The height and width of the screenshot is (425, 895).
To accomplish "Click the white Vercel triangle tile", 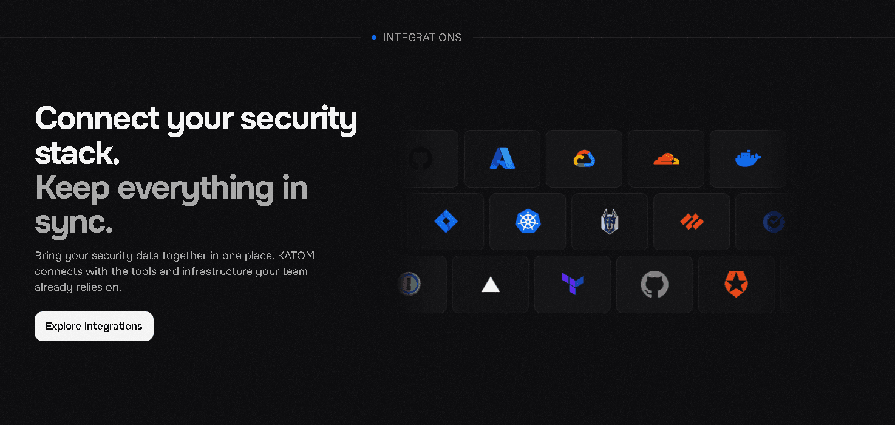I will click(x=491, y=284).
